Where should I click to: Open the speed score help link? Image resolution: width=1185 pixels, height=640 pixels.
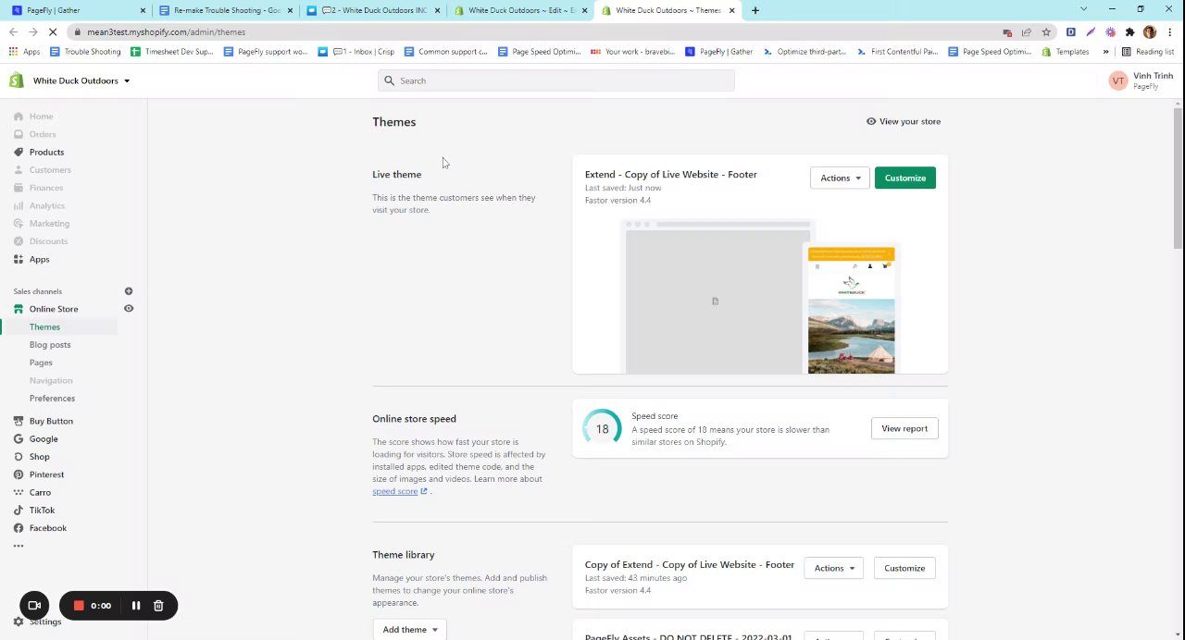(x=400, y=491)
